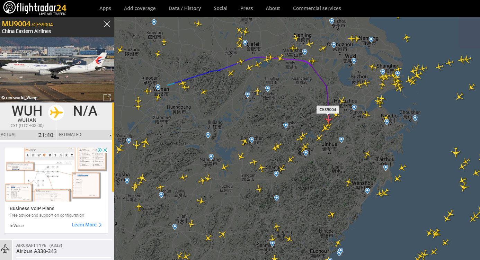Close the MU9004 flight details panel
Screen dimensions: 480x260
(x=107, y=24)
